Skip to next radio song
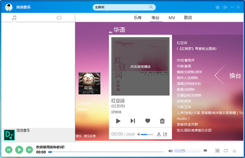The width and height of the screenshot is (245, 158). click(133, 121)
